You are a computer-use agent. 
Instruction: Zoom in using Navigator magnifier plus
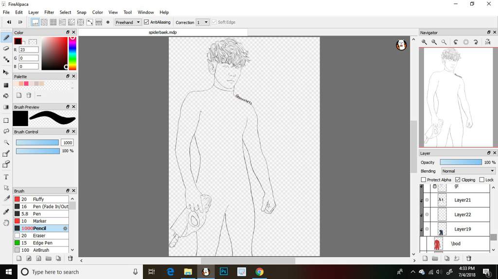424,42
